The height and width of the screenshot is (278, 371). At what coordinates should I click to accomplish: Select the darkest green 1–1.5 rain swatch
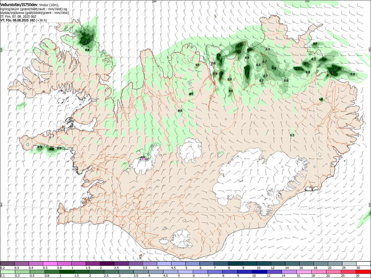click(67, 272)
